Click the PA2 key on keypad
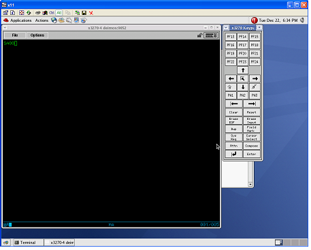The width and height of the screenshot is (311, 250). 243,95
